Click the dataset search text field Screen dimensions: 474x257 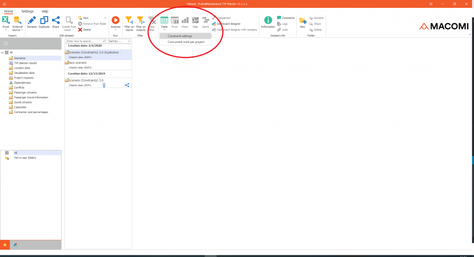pyautogui.click(x=86, y=41)
